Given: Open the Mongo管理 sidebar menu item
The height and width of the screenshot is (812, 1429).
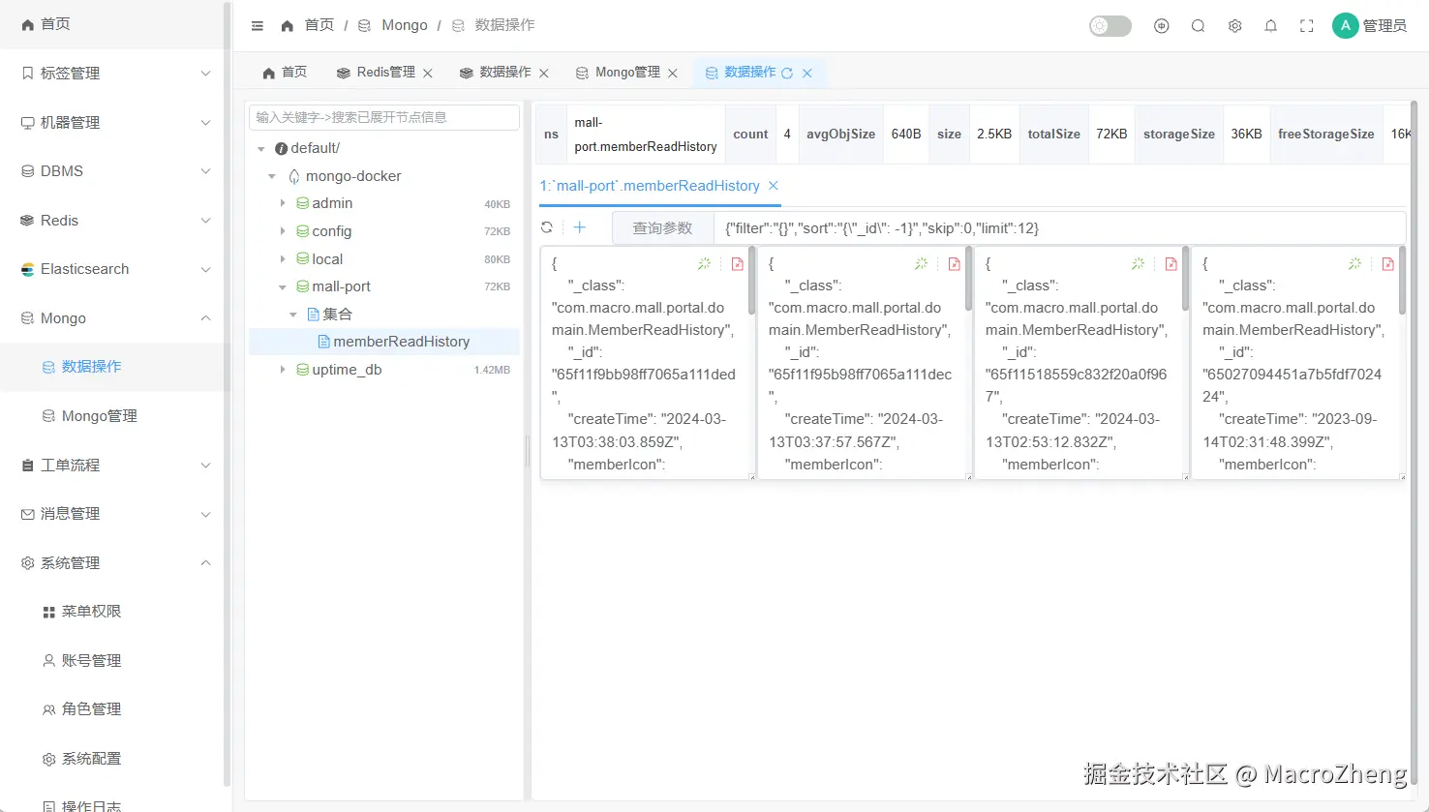Looking at the screenshot, I should (x=99, y=416).
